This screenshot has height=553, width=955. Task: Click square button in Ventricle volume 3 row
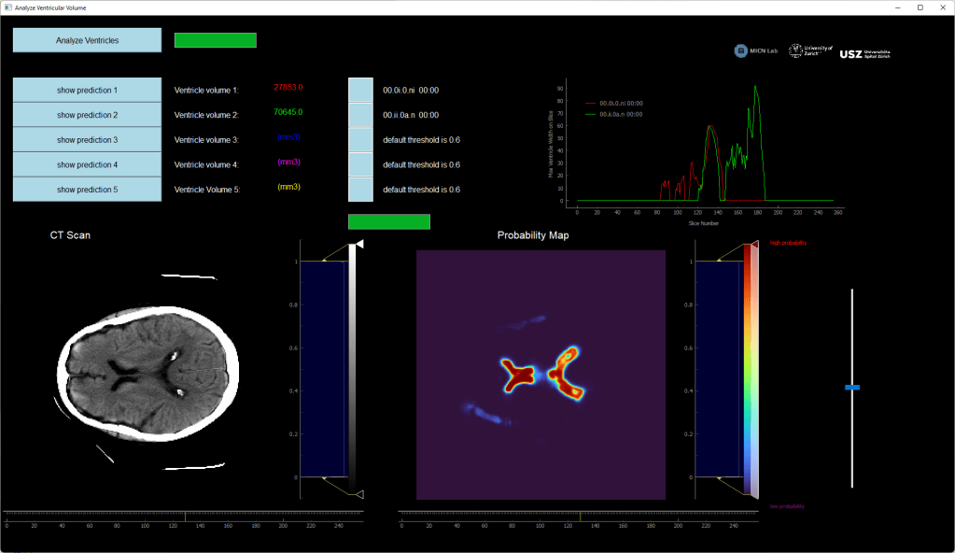(360, 140)
